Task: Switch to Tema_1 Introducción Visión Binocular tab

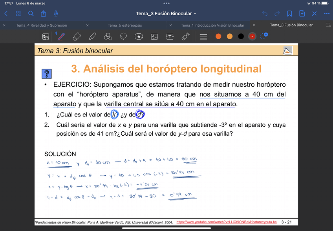Action: (212, 25)
